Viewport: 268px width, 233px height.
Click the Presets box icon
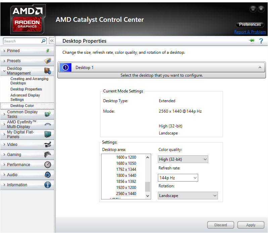[48, 61]
